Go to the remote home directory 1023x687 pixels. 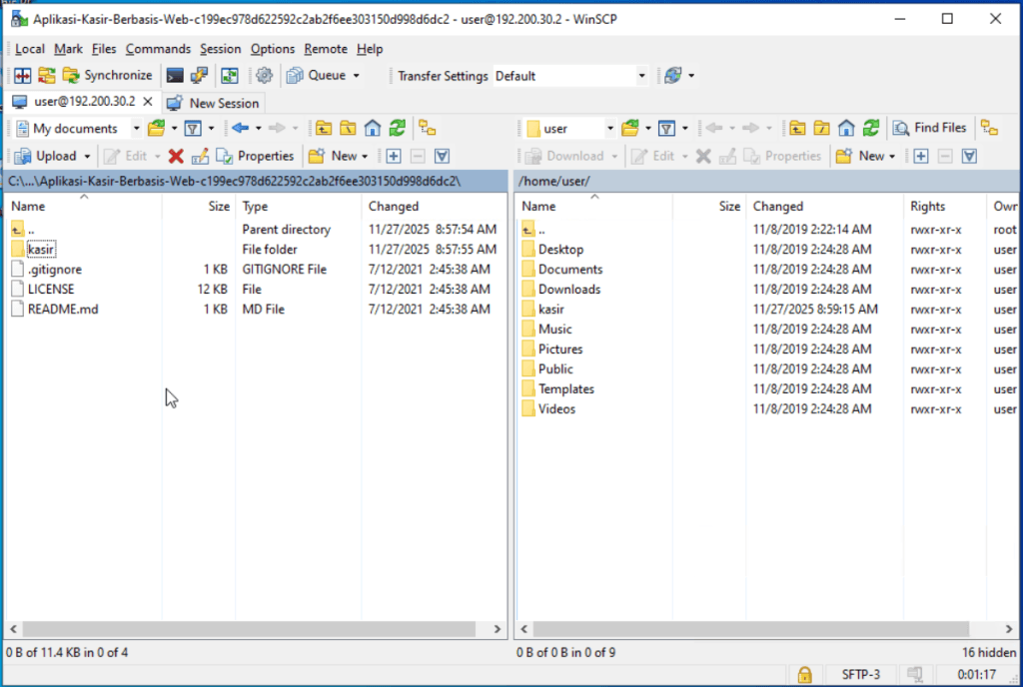tap(846, 128)
